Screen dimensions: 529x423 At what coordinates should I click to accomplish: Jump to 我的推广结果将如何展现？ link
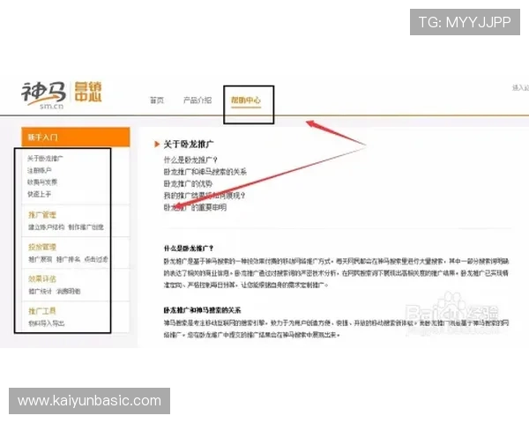[205, 196]
